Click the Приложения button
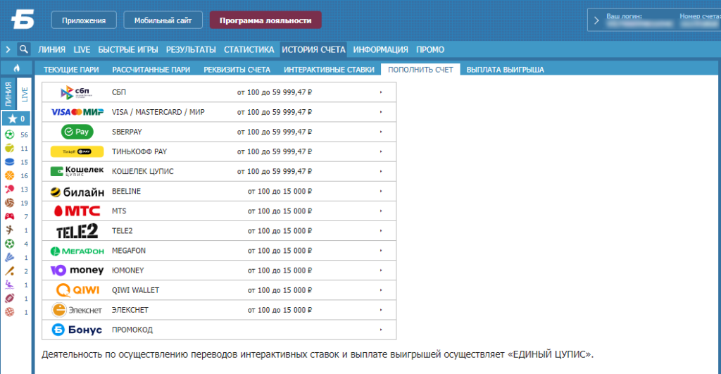The height and width of the screenshot is (374, 721). pos(84,20)
